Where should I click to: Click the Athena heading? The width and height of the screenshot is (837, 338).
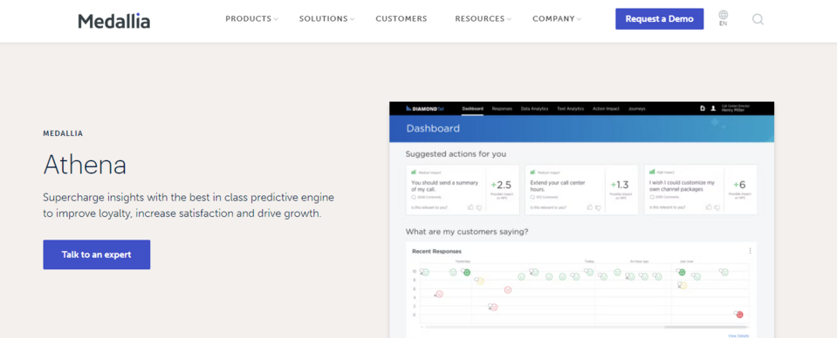85,165
